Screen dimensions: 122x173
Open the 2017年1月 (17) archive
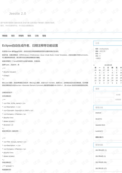[101, 168]
